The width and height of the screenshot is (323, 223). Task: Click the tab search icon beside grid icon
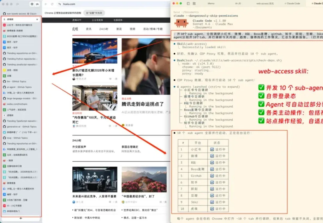(37, 4)
